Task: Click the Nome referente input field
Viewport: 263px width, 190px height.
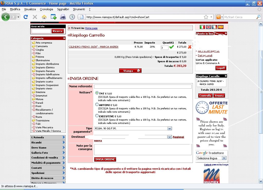Action: coord(143,87)
